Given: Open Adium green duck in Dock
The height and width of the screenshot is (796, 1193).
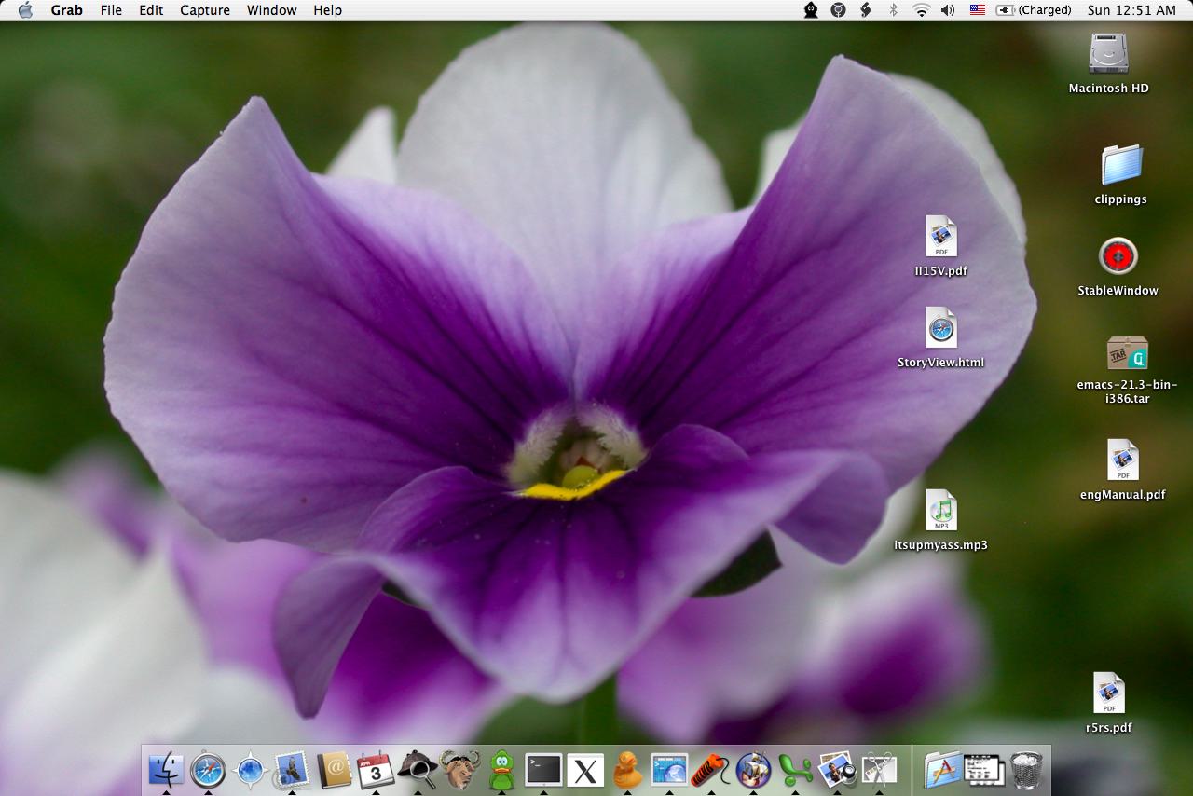Looking at the screenshot, I should [x=501, y=770].
